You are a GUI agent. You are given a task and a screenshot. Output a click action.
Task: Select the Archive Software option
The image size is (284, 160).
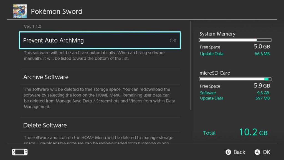point(100,77)
